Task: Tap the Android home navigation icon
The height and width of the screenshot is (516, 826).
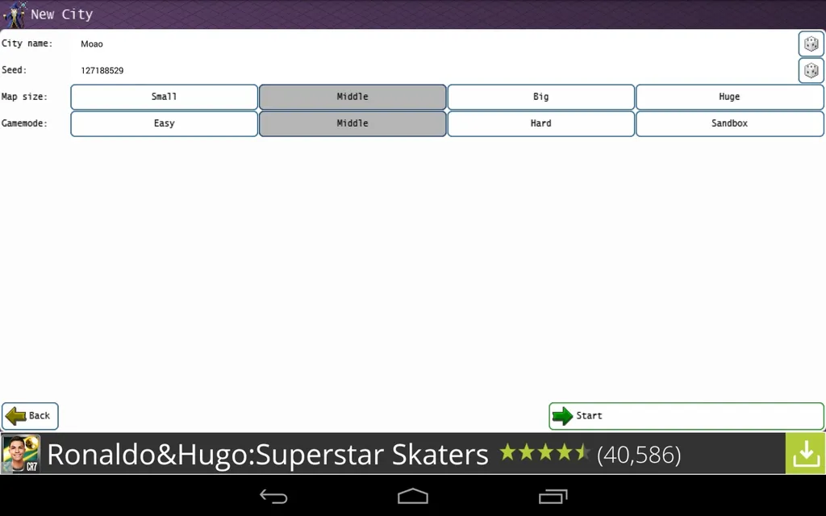Action: click(x=413, y=496)
